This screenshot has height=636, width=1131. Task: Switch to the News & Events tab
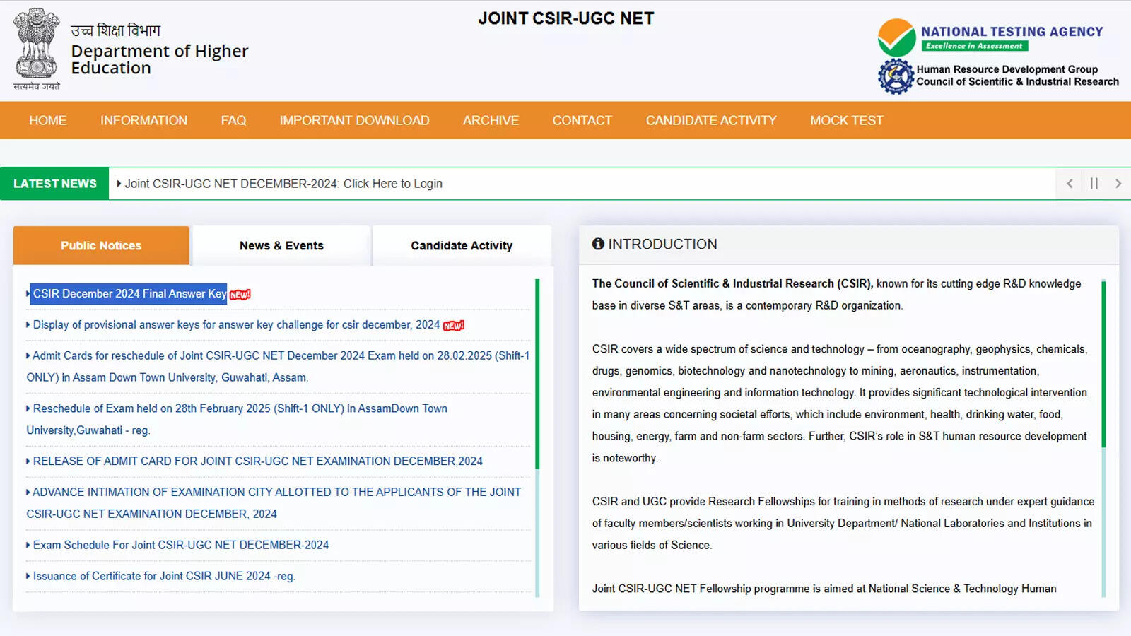(x=281, y=245)
